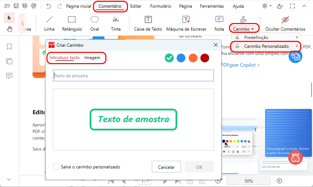Open the 50% zoom level box
The width and height of the screenshot is (313, 187).
tap(249, 181)
